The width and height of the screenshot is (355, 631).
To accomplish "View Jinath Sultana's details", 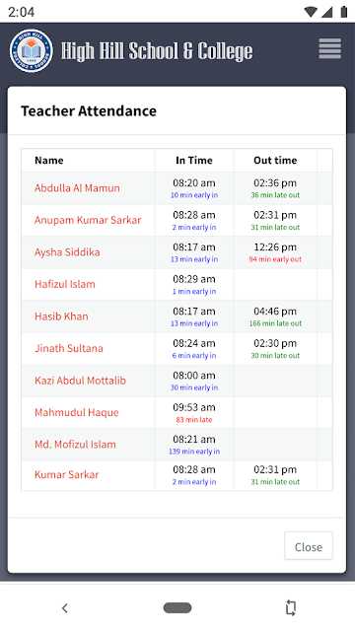I will [x=69, y=348].
